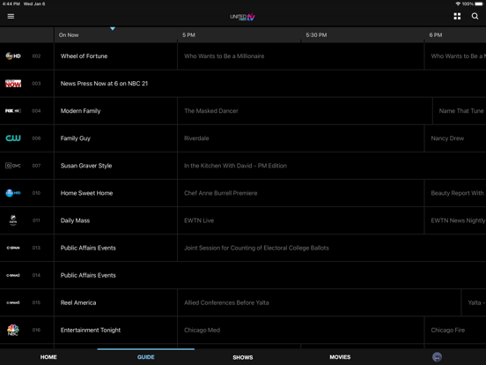Open Family Guy program
Image resolution: width=486 pixels, height=365 pixels.
pos(115,138)
